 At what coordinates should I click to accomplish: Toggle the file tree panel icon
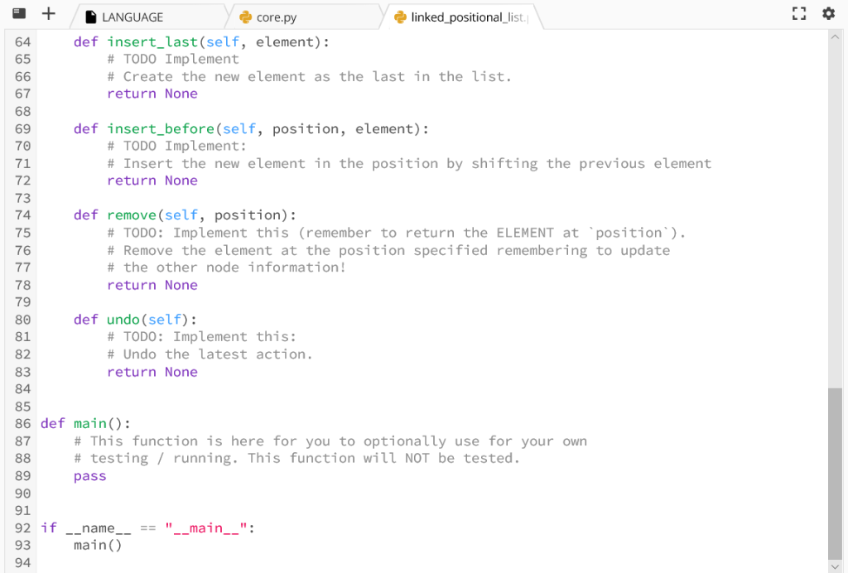click(x=19, y=13)
